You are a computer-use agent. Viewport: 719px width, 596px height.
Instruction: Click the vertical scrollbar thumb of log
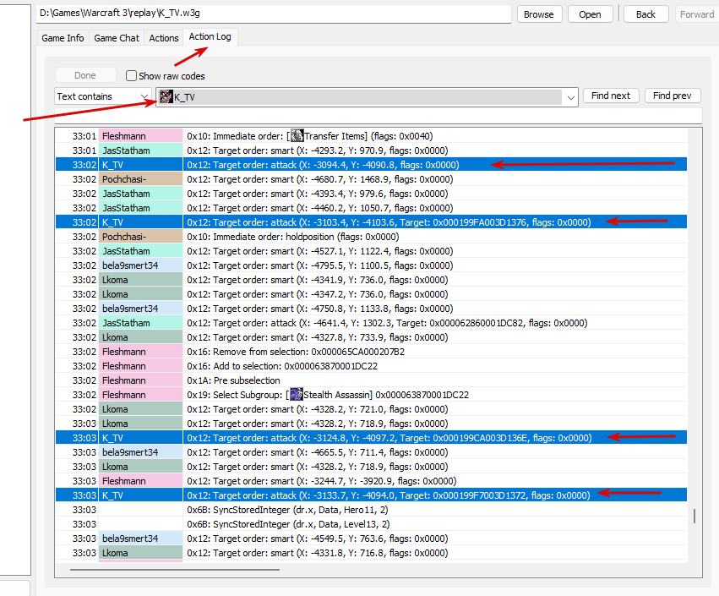click(x=694, y=516)
